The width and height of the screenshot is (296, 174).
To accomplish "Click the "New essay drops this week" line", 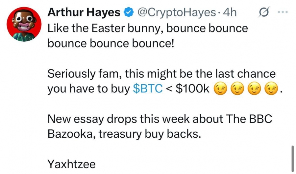I will (160, 119).
